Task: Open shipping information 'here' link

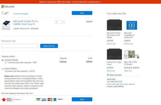Action: 31,93
